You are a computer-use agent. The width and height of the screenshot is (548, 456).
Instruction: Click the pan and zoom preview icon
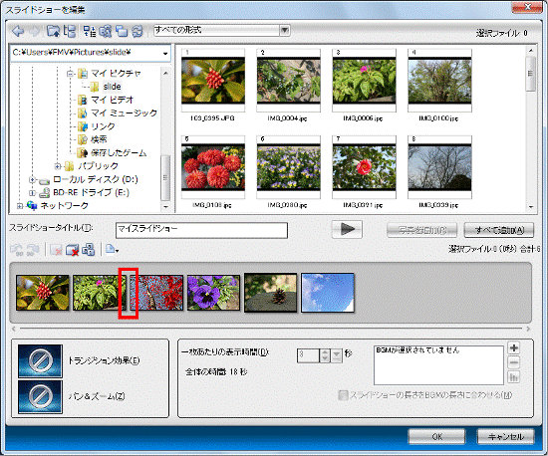(x=40, y=396)
